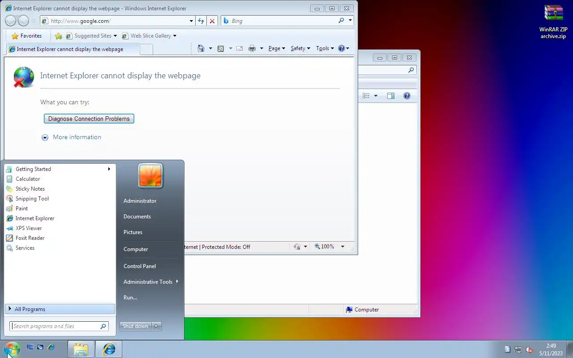573x358 pixels.
Task: Click the Windows Explorer taskbar button
Action: pos(81,349)
